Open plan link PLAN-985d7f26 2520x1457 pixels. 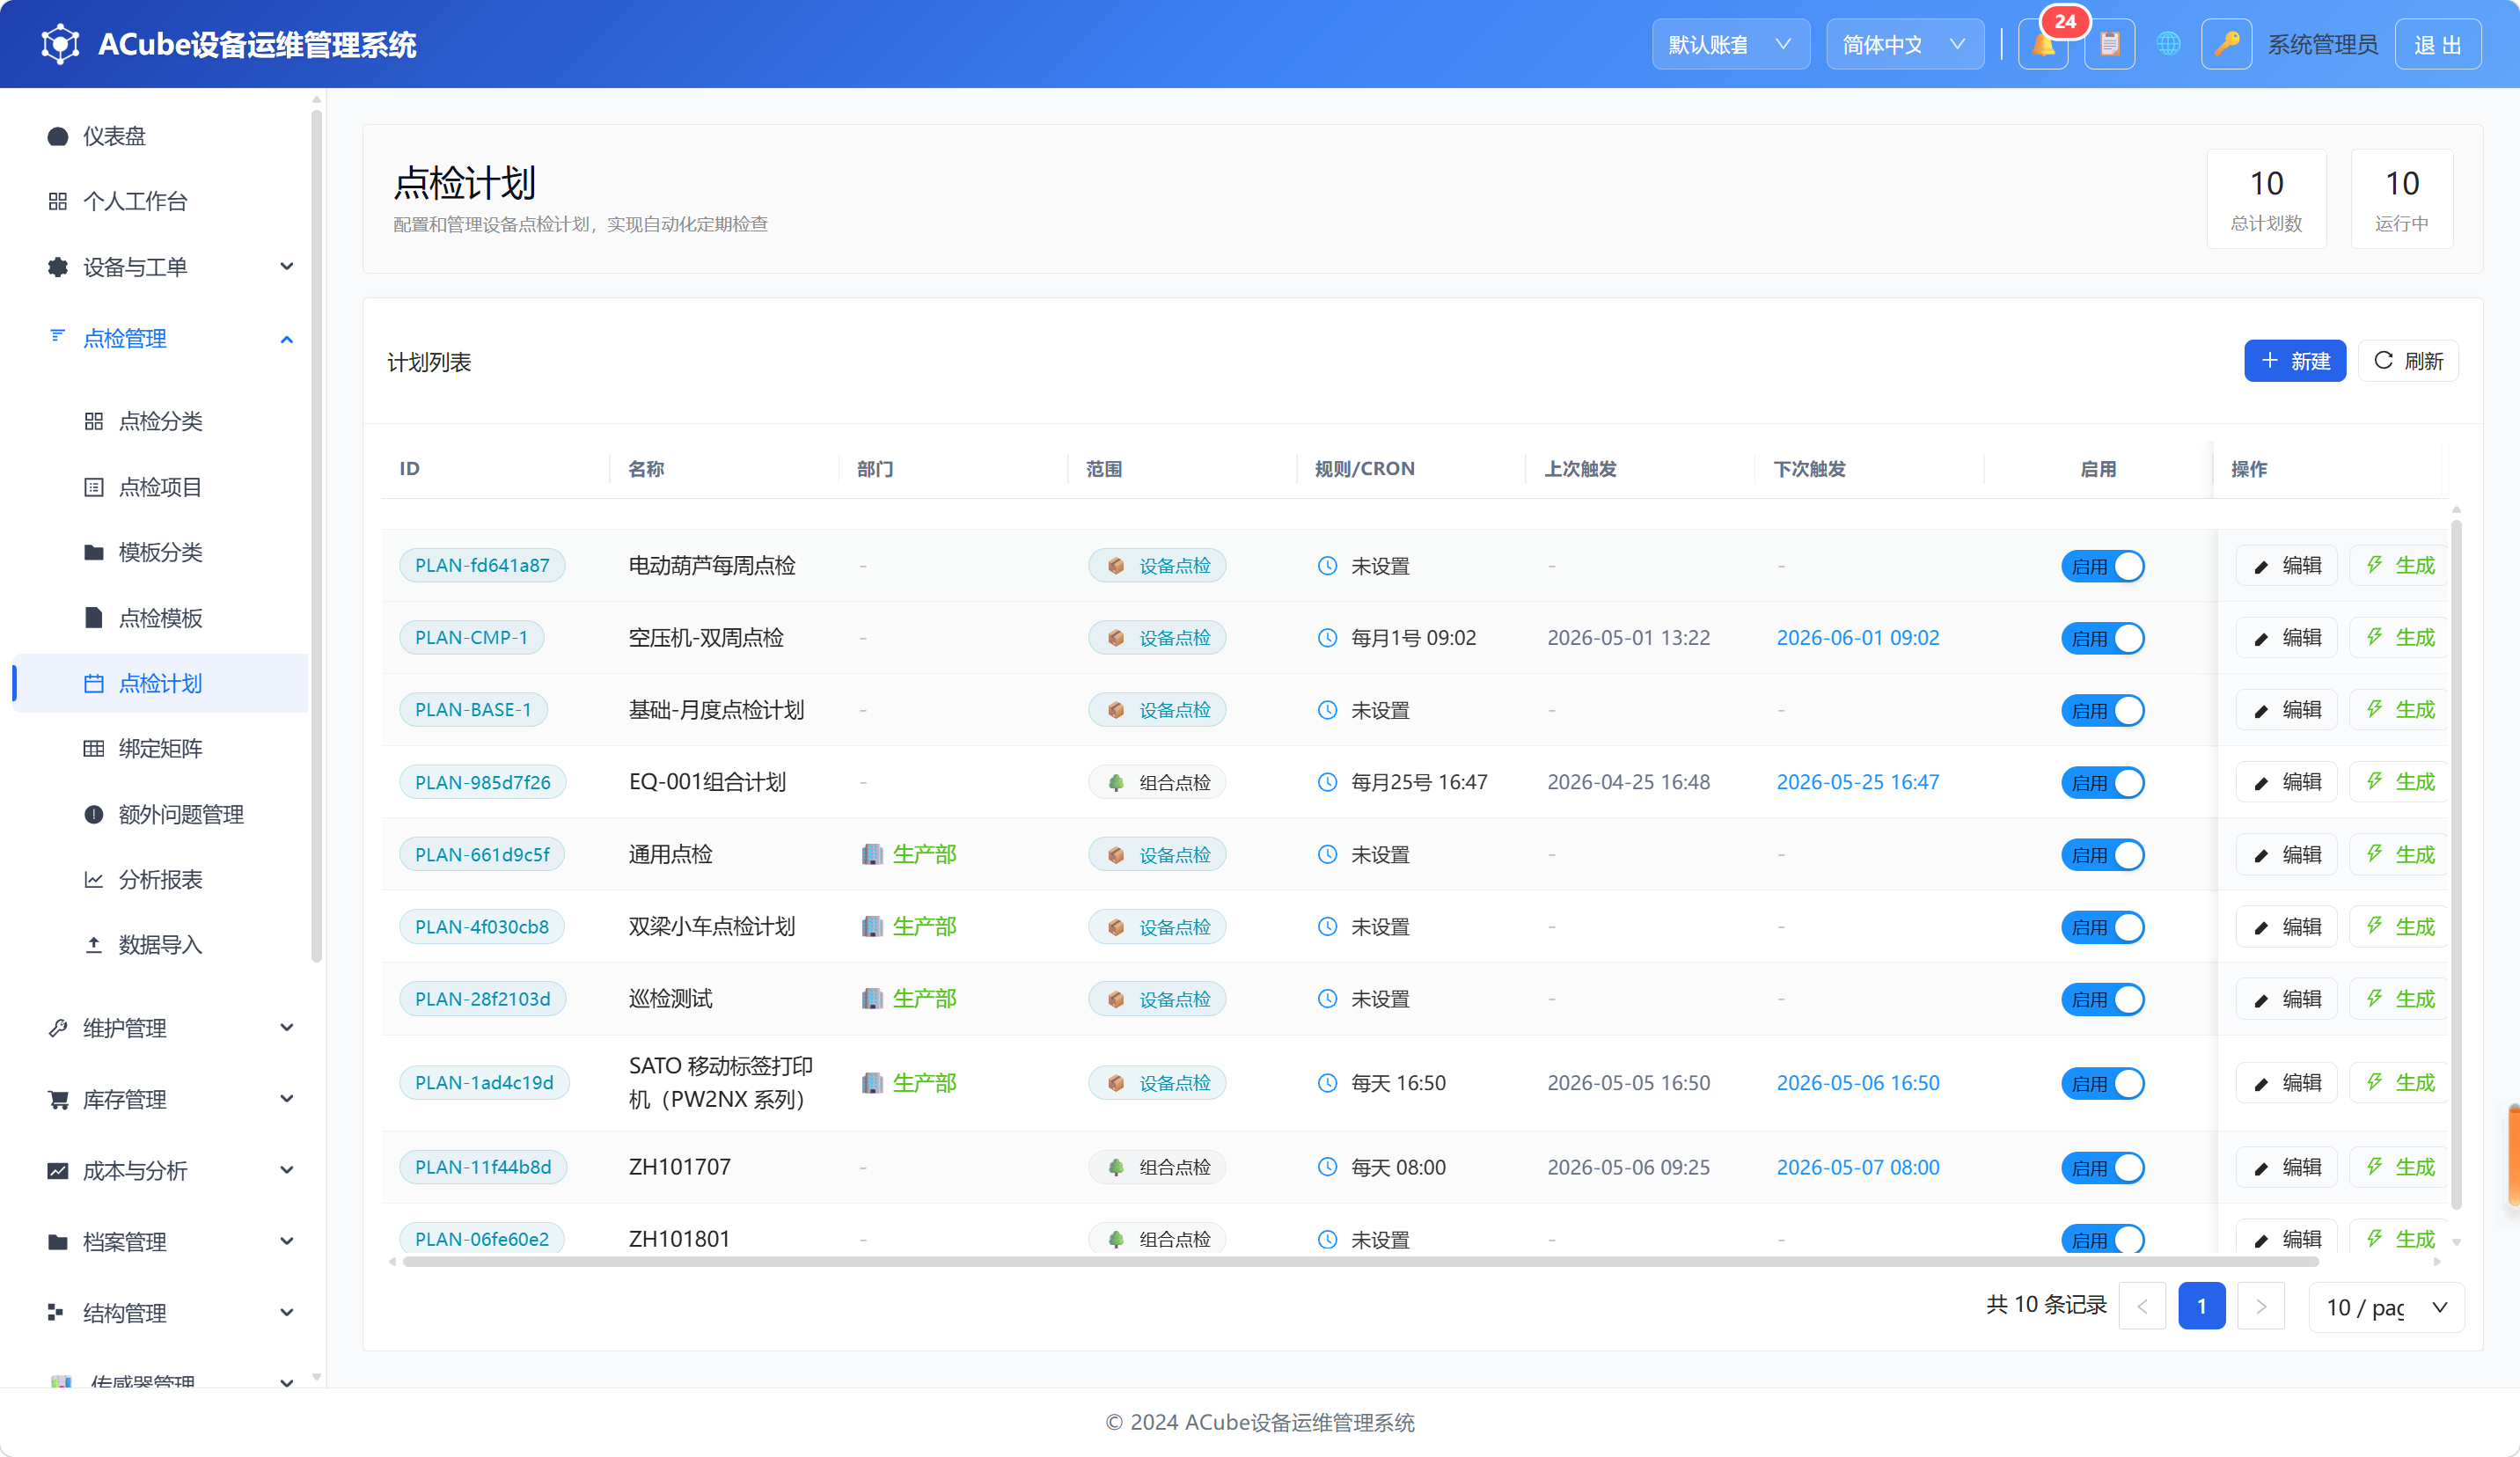point(482,782)
